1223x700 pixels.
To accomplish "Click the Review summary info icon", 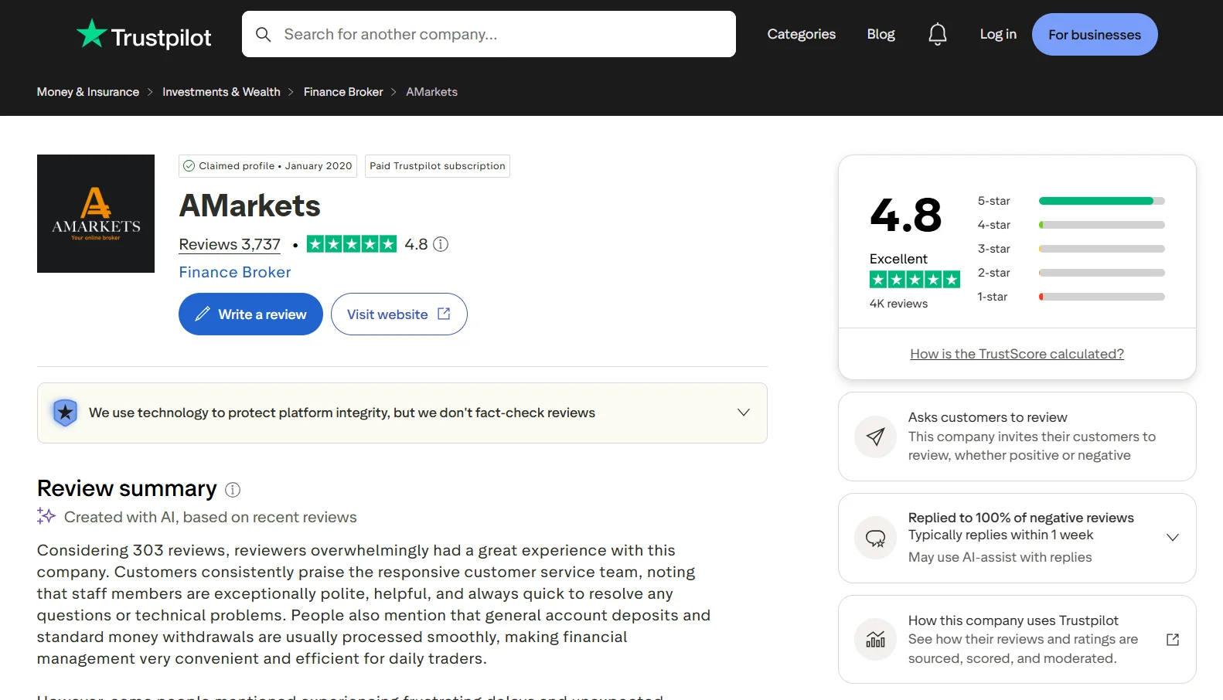I will click(x=233, y=490).
